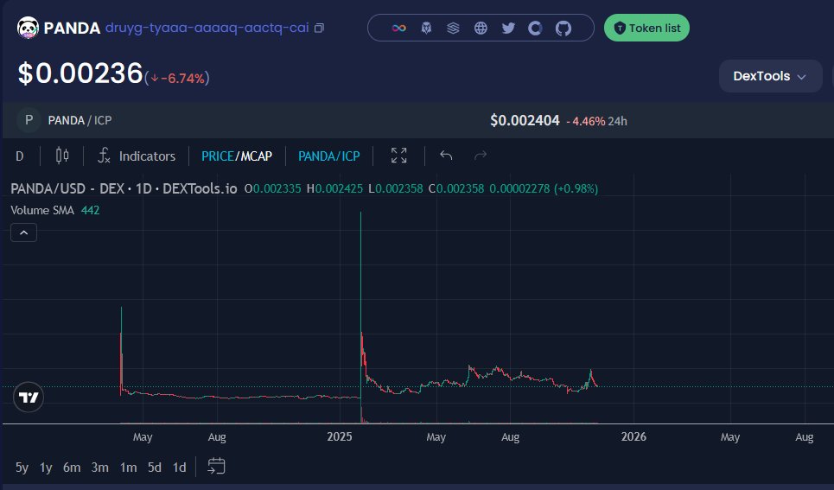Click the TradingView logo

tap(29, 397)
